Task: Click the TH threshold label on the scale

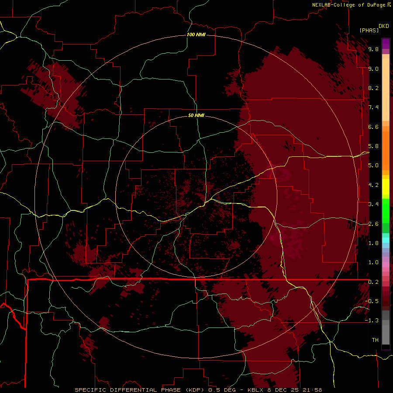Action: (x=375, y=340)
